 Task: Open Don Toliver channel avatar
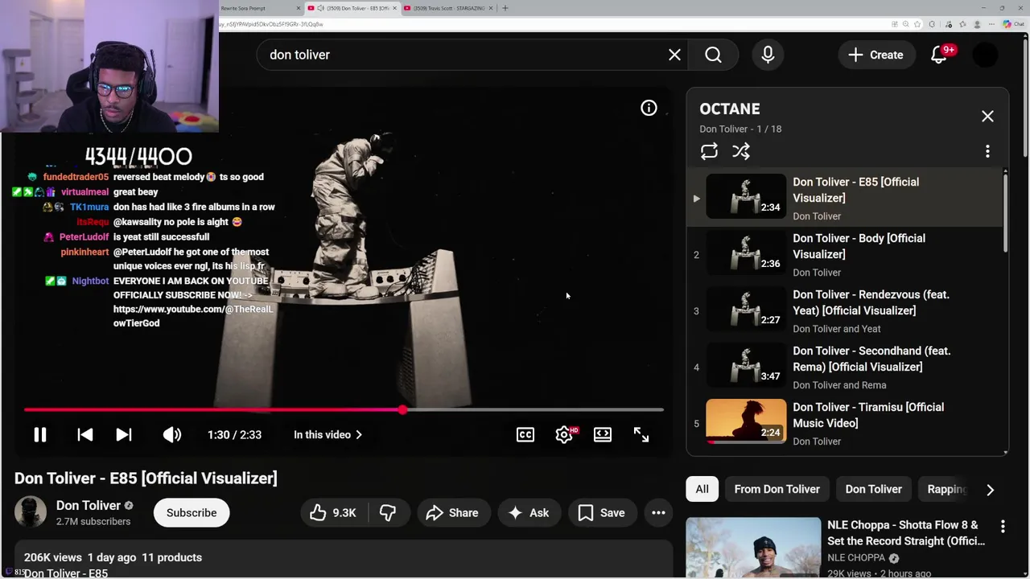tap(31, 512)
